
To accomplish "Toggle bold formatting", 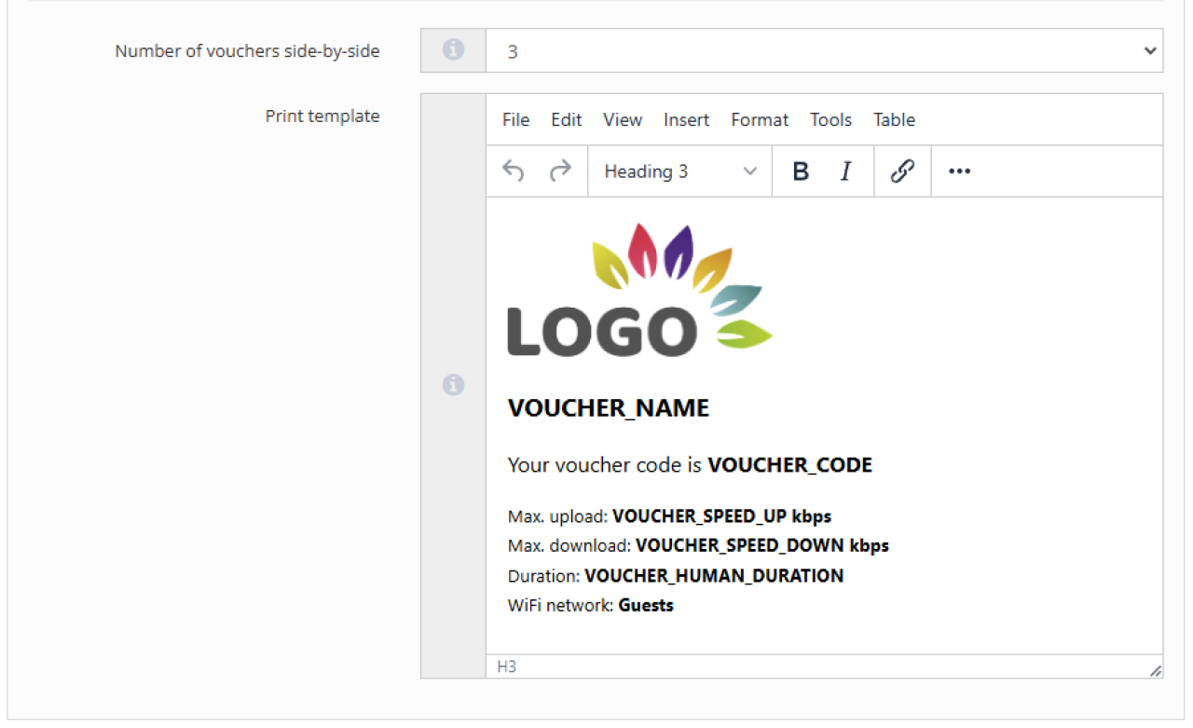I will coord(800,172).
